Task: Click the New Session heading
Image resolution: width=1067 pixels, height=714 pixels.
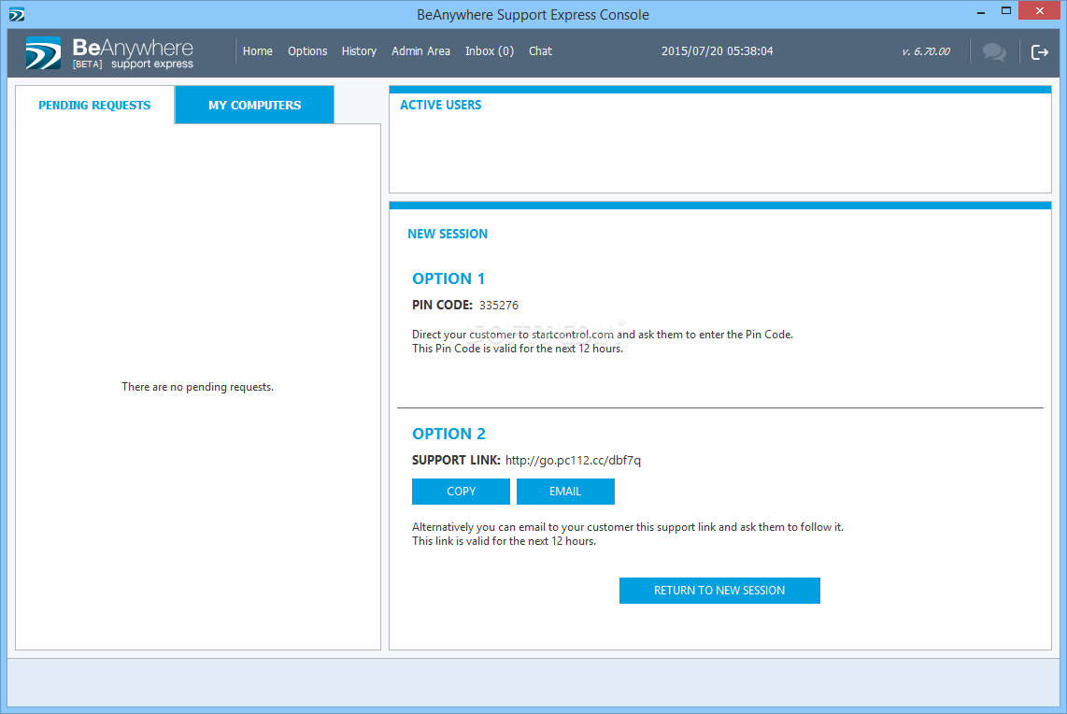Action: pyautogui.click(x=448, y=235)
